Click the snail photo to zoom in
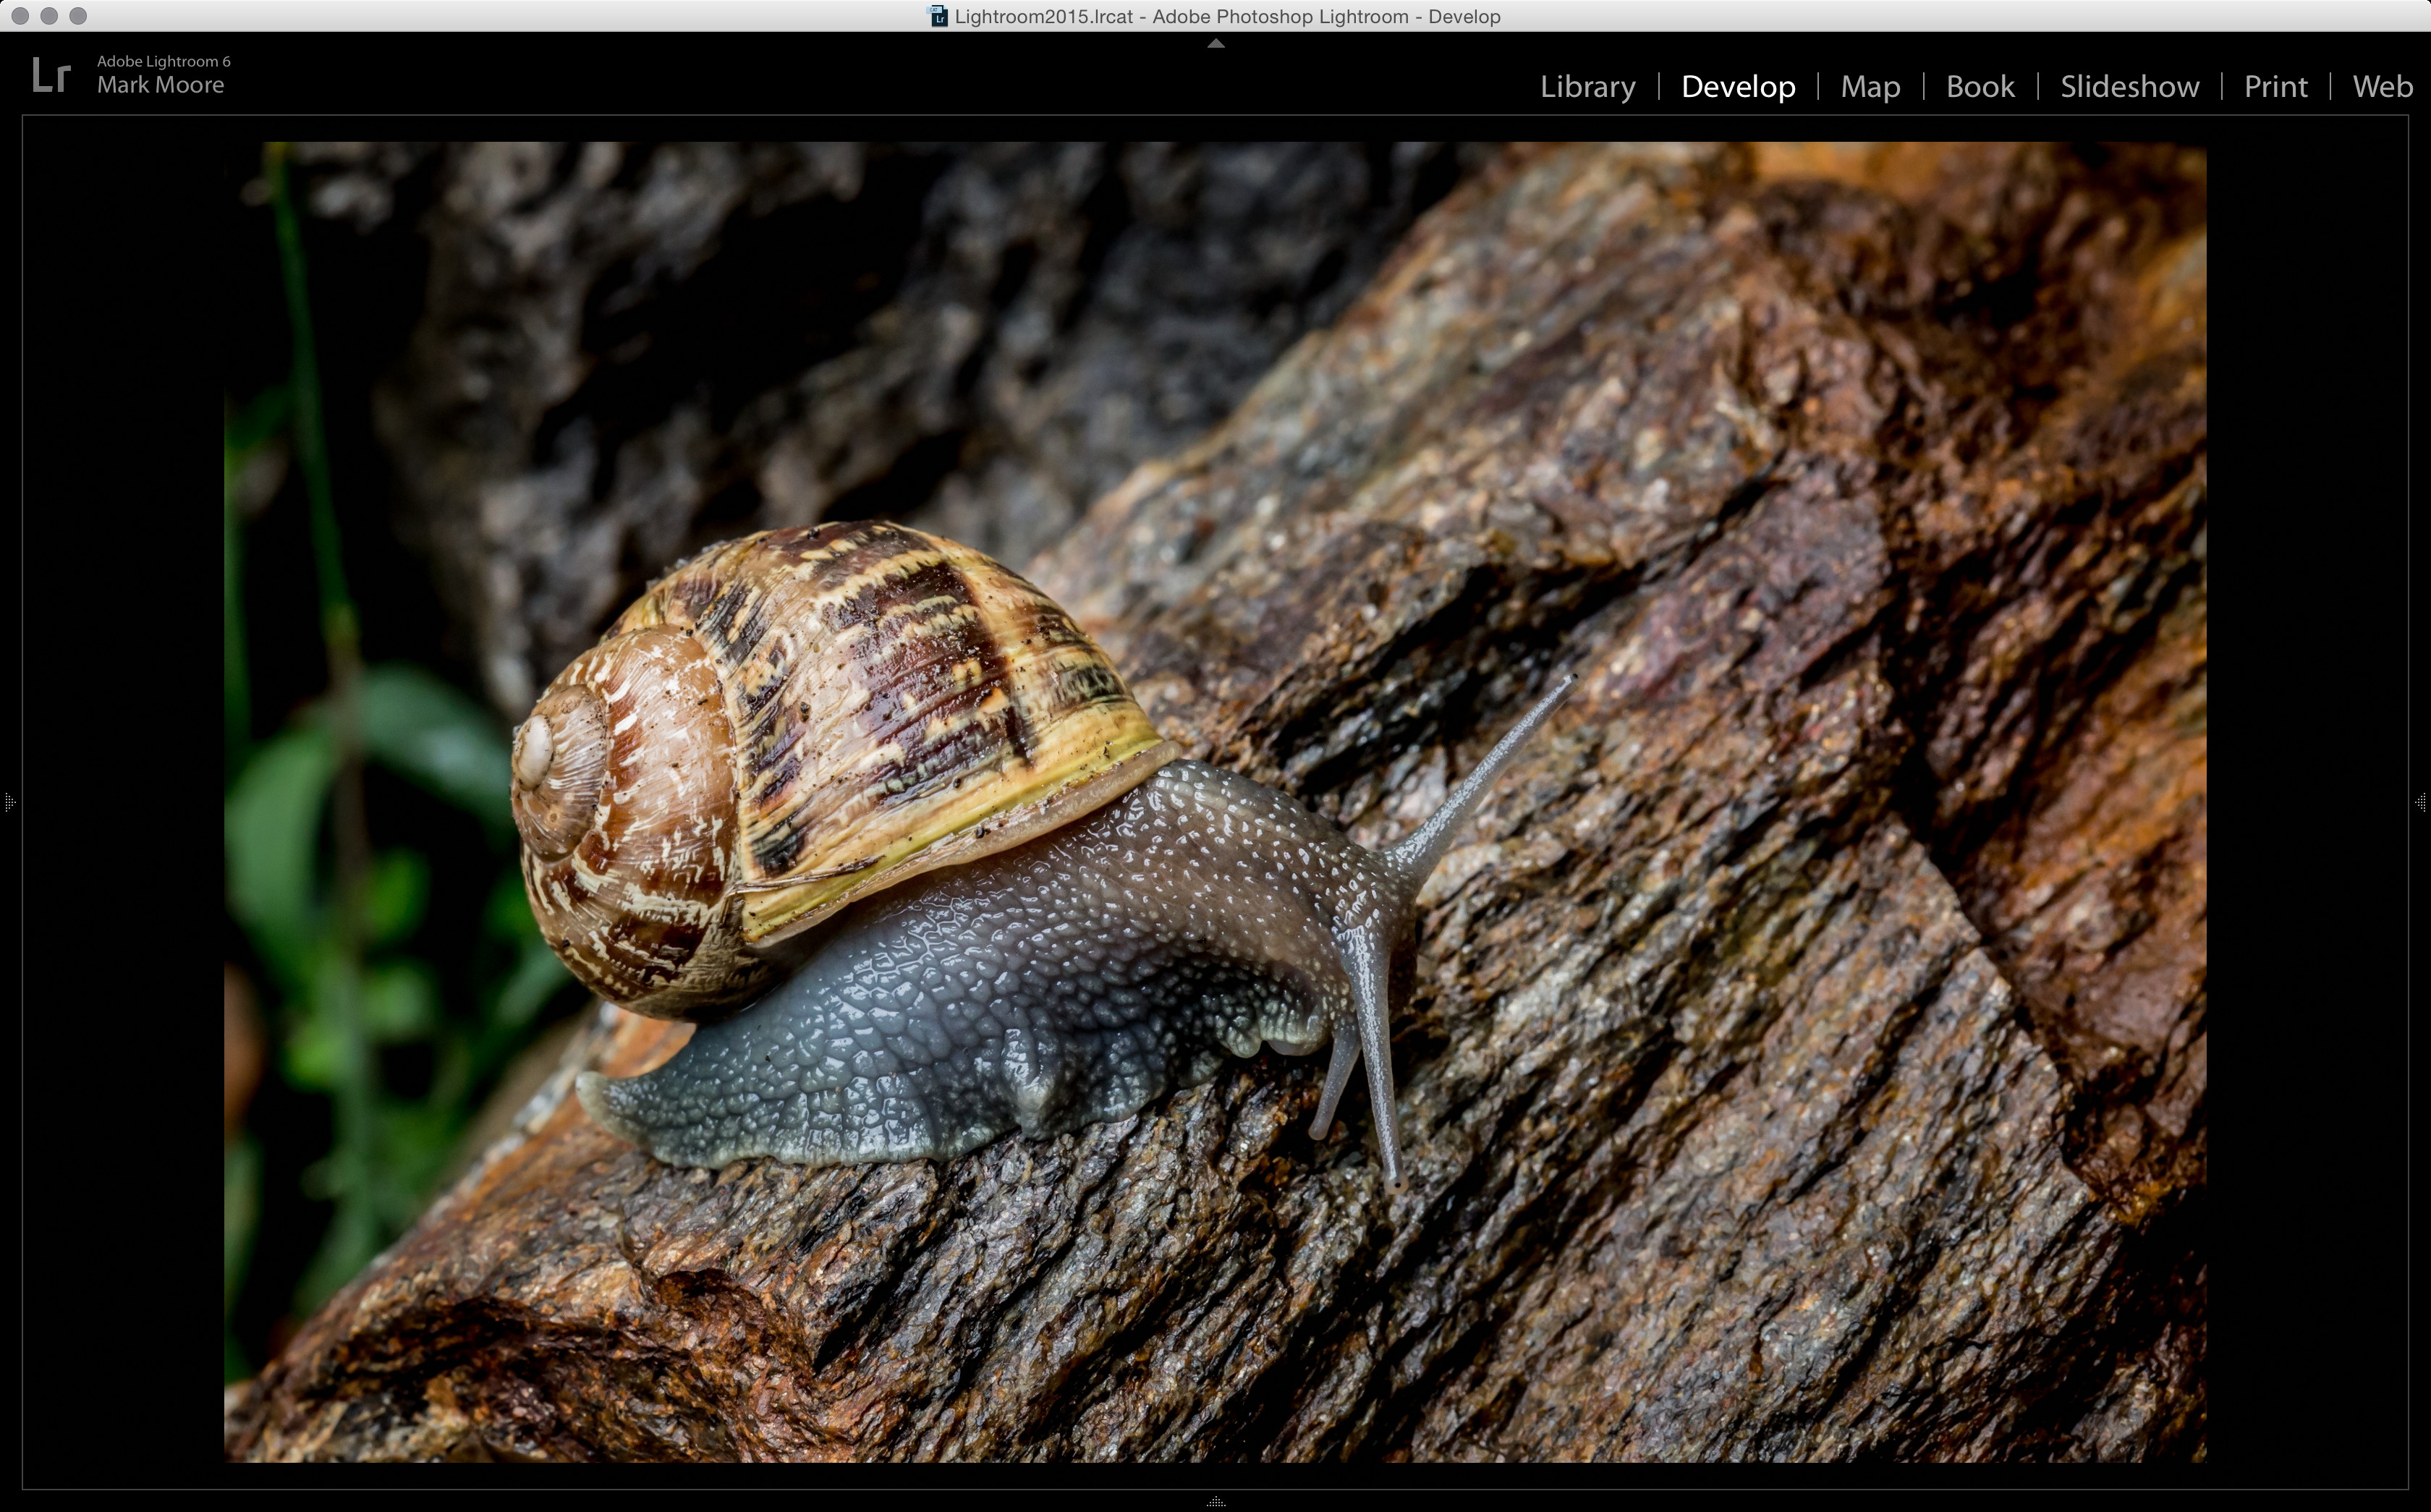Screen dimensions: 2431x1512 pyautogui.click(x=1215, y=800)
